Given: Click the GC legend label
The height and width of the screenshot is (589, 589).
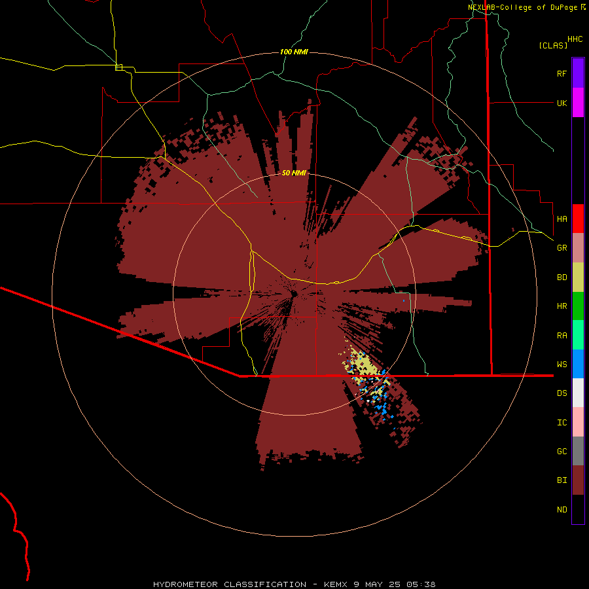Looking at the screenshot, I should tap(562, 451).
